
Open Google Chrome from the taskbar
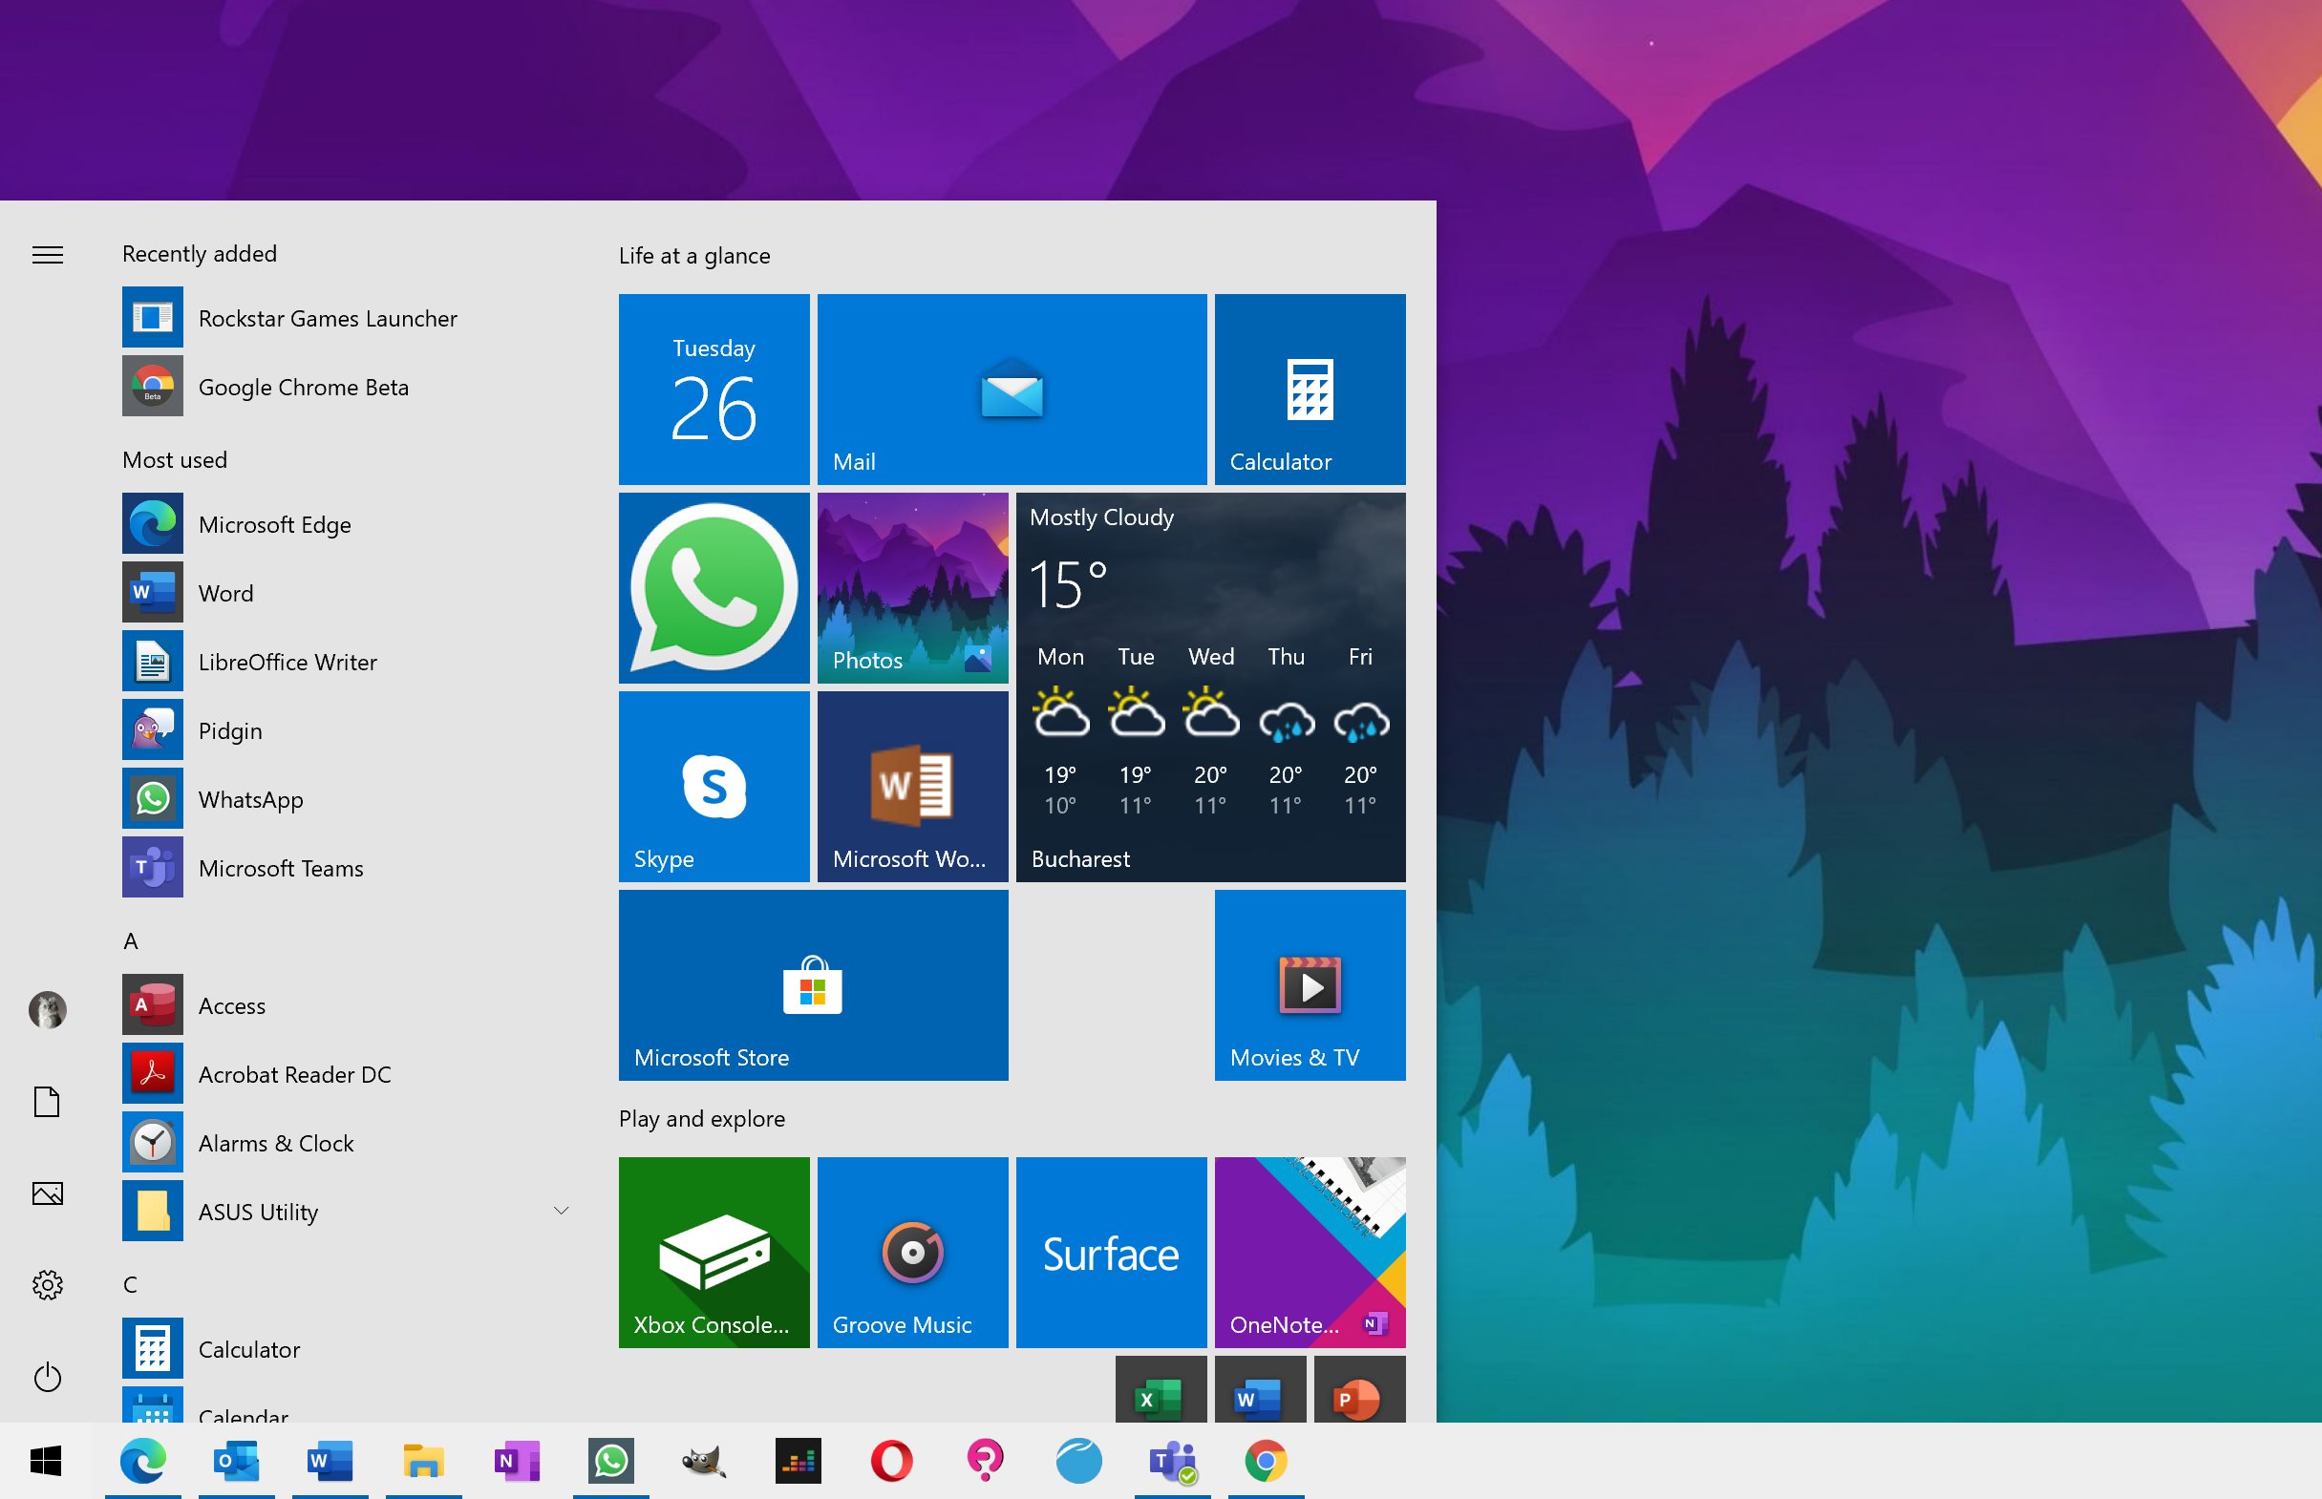(1266, 1461)
